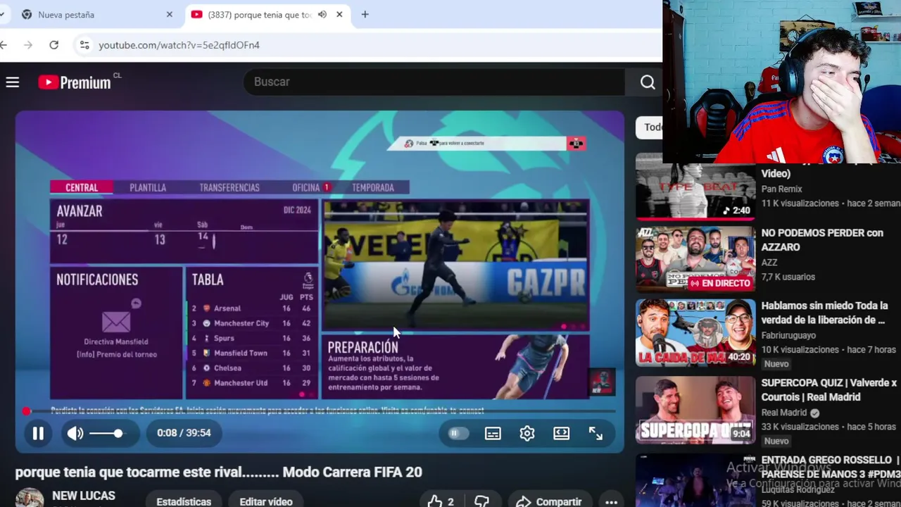
Task: Click the PREPARACIÓN panel heading
Action: [363, 347]
